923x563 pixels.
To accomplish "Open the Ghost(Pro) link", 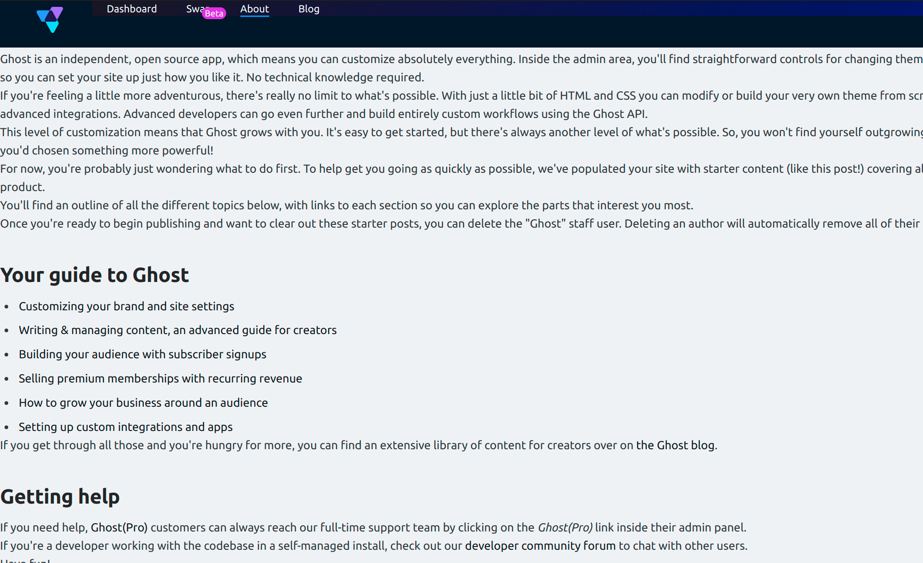I will pos(119,527).
